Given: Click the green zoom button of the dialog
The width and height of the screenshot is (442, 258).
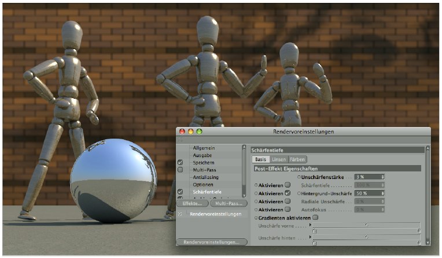Looking at the screenshot, I should click(x=200, y=132).
